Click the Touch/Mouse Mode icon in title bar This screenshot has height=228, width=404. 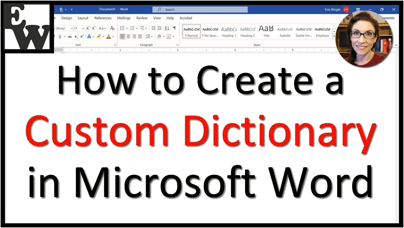[61, 10]
